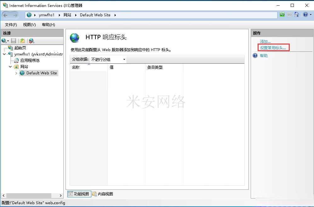Click the Delete connection icon

click(31, 41)
